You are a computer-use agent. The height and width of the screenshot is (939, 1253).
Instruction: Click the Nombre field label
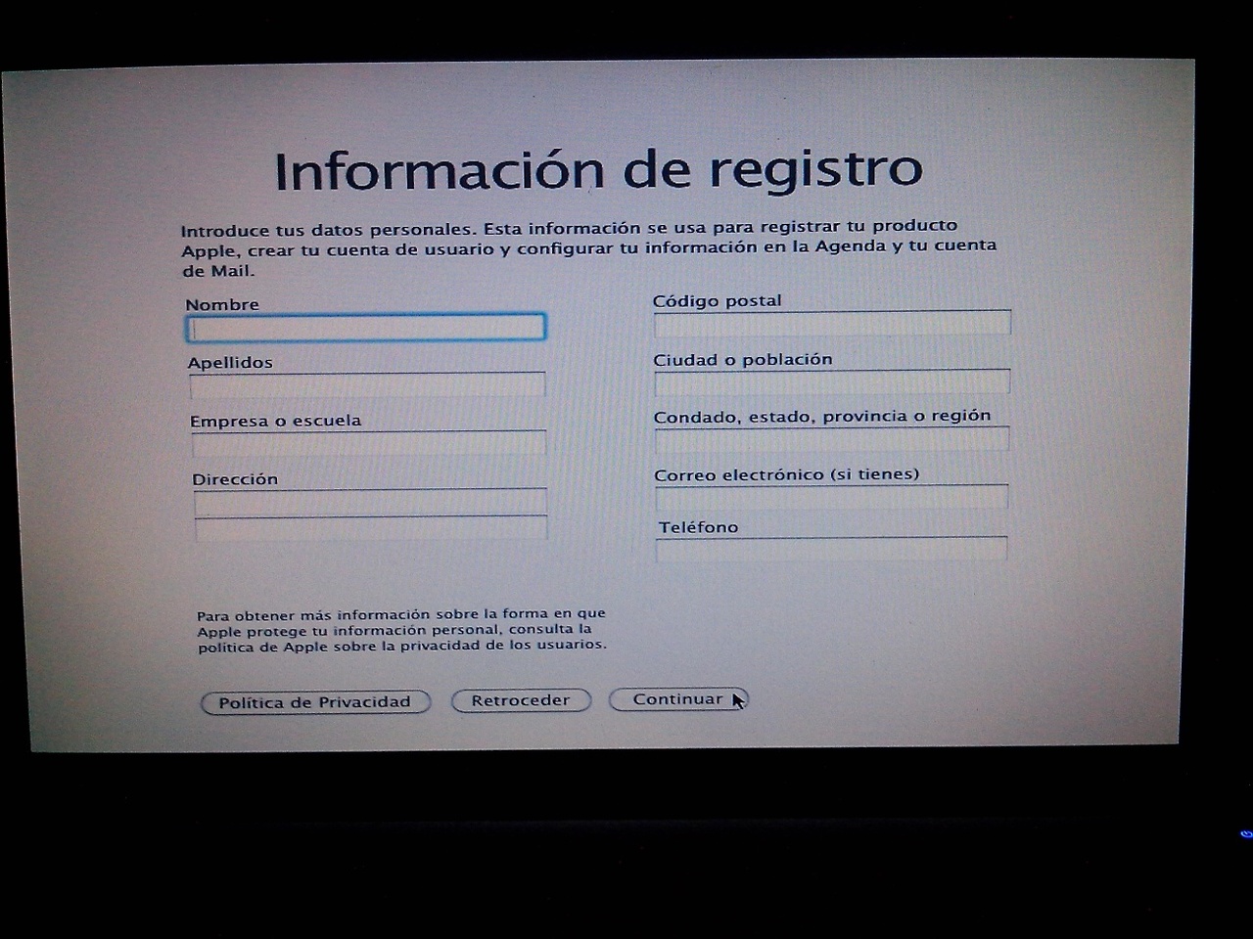pyautogui.click(x=222, y=304)
